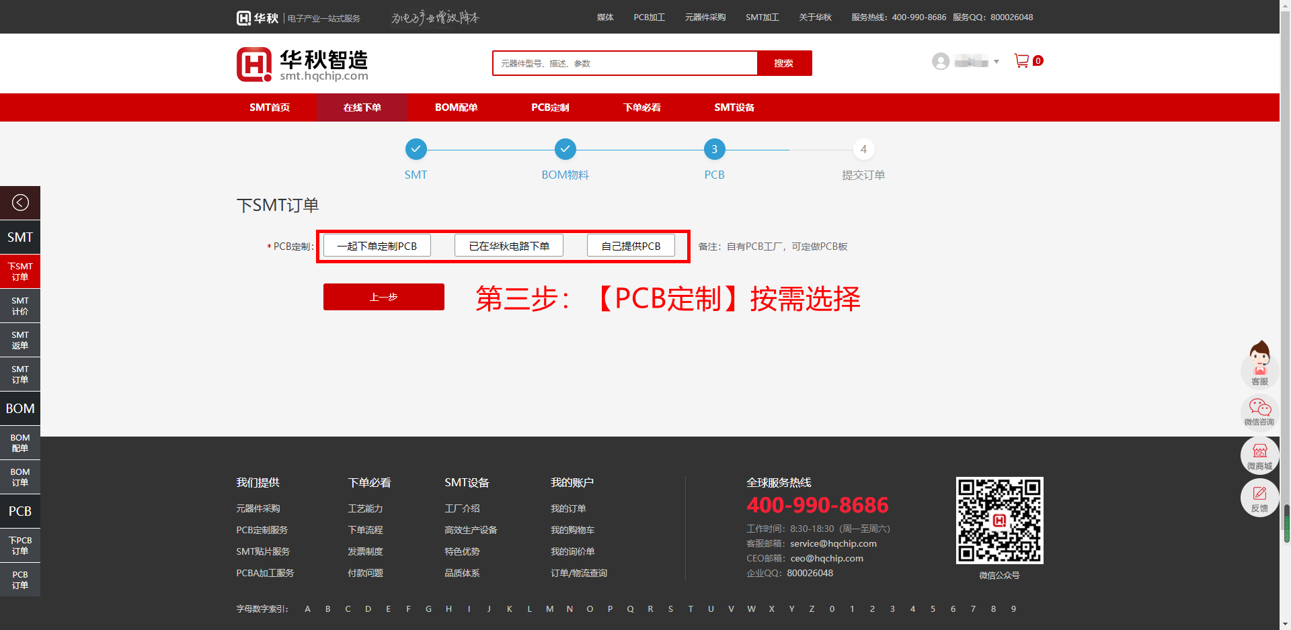Jump to step 2 BOM物料 circle
1291x630 pixels.
565,149
